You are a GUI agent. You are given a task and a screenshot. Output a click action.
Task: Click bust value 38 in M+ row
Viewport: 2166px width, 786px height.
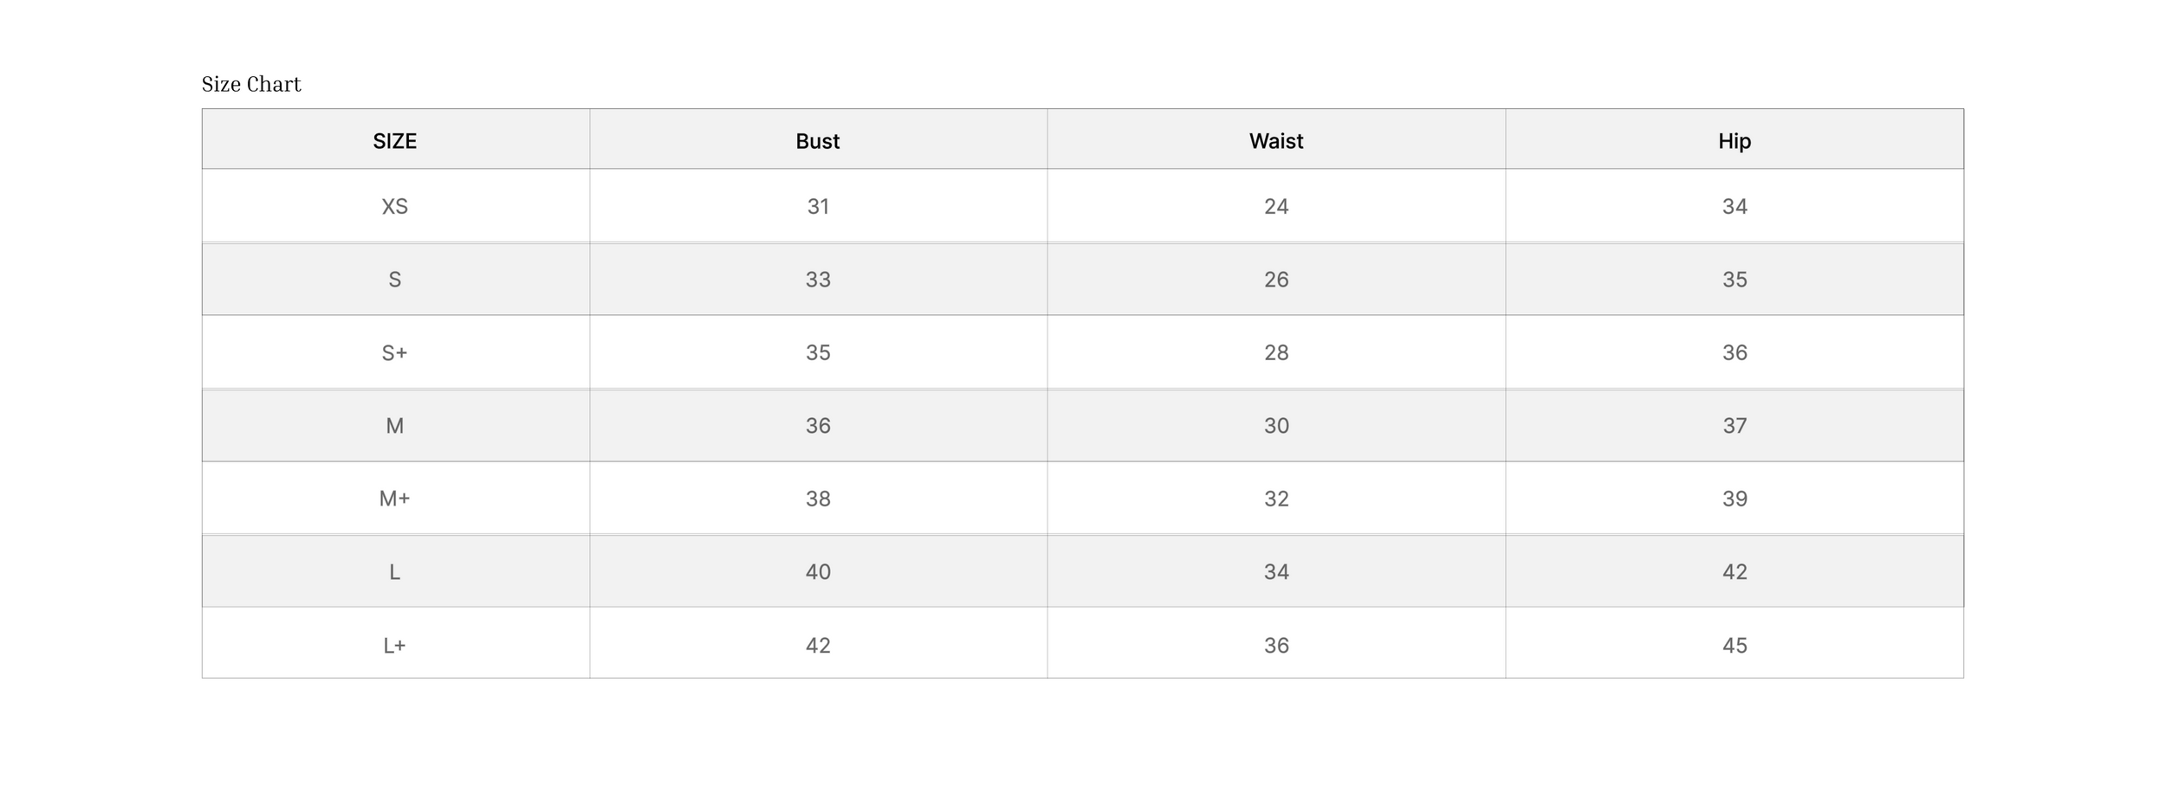[x=818, y=499]
